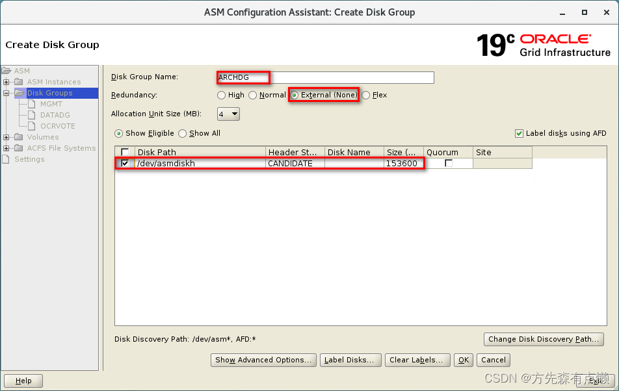Select High redundancy radio button

[x=222, y=95]
